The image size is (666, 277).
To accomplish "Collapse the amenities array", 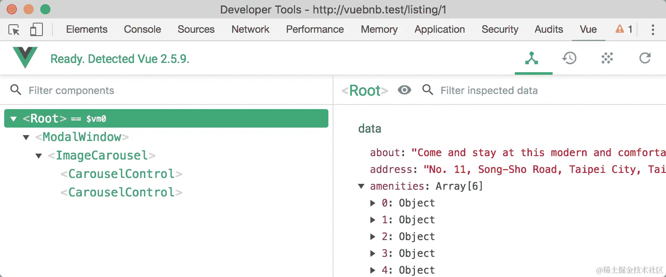I will (x=361, y=186).
